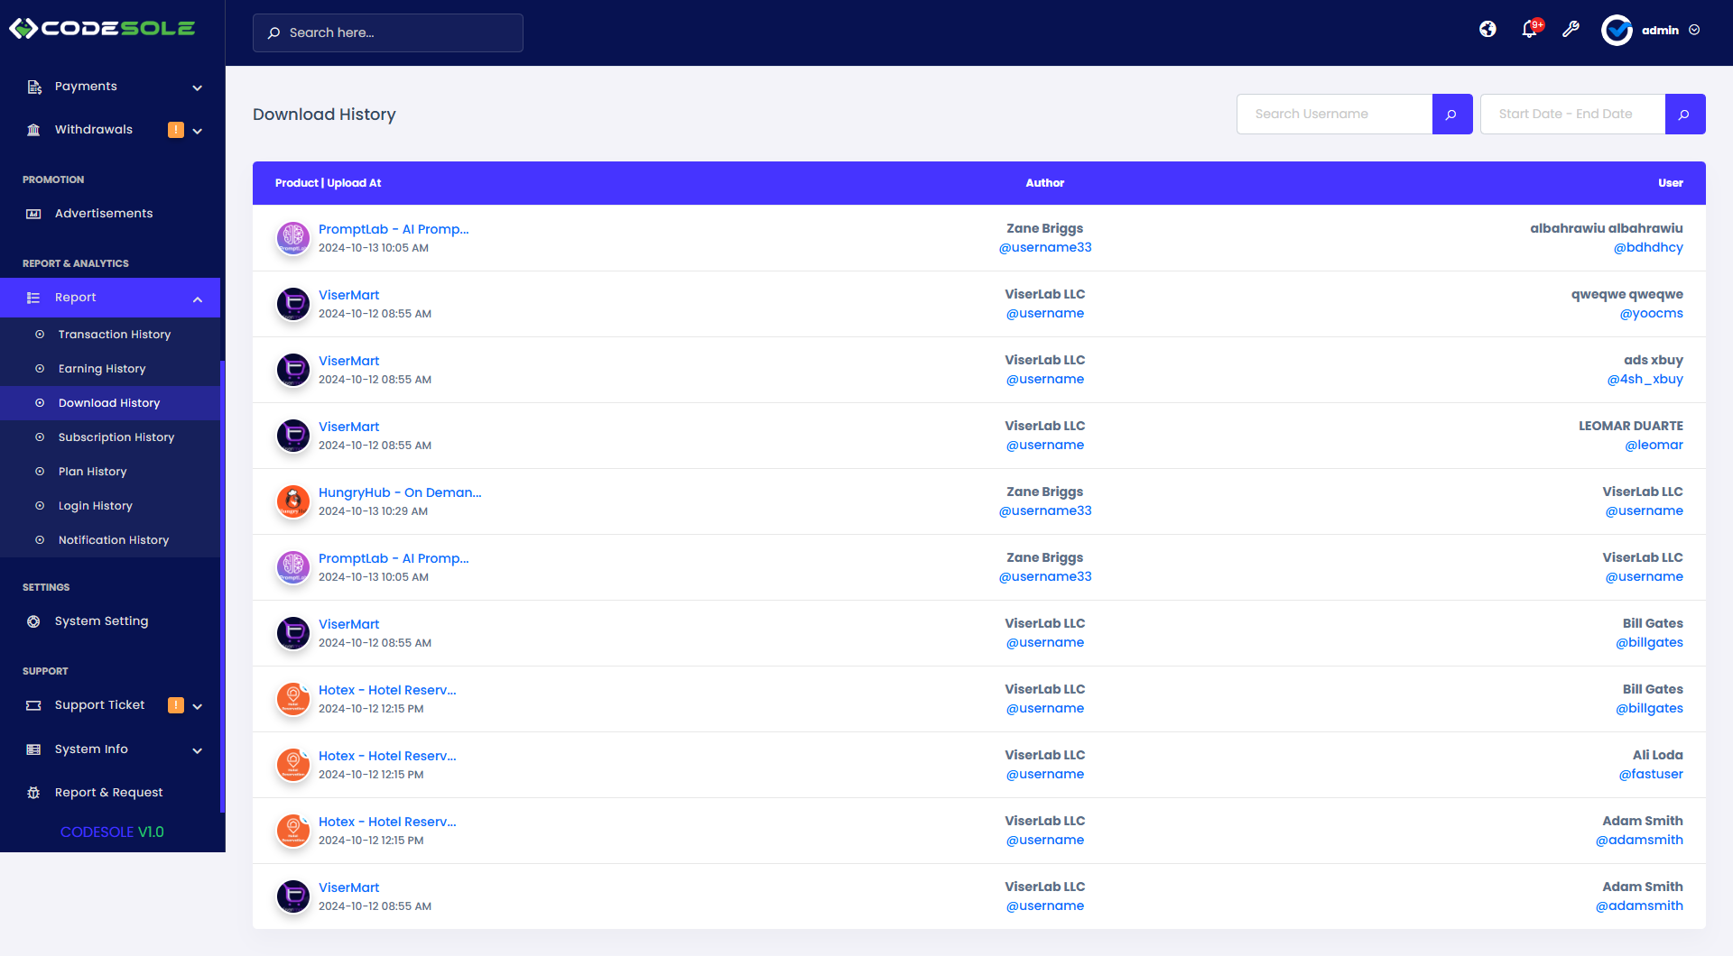Viewport: 1733px width, 956px height.
Task: Open Subscription History in sidebar
Action: click(110, 437)
